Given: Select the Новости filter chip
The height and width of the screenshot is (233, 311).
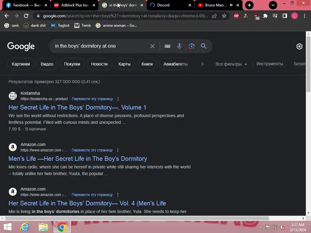Looking at the screenshot, I should pos(99,64).
